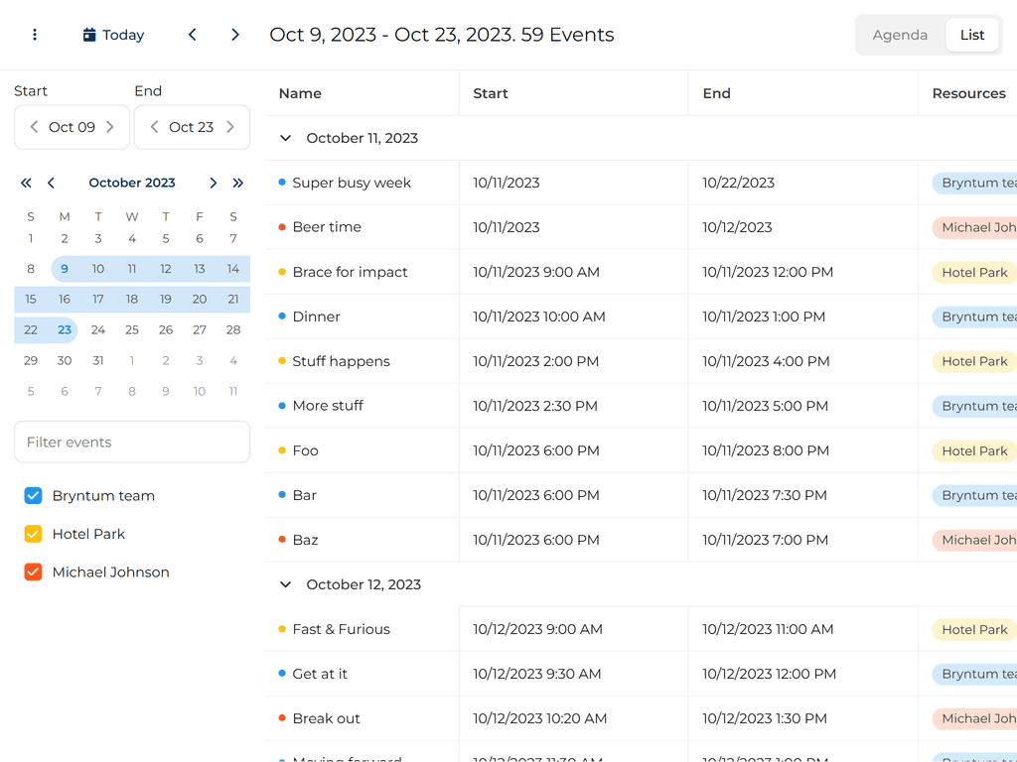The height and width of the screenshot is (762, 1017).
Task: Uncheck the Bryntum team resource filter
Action: coord(33,495)
